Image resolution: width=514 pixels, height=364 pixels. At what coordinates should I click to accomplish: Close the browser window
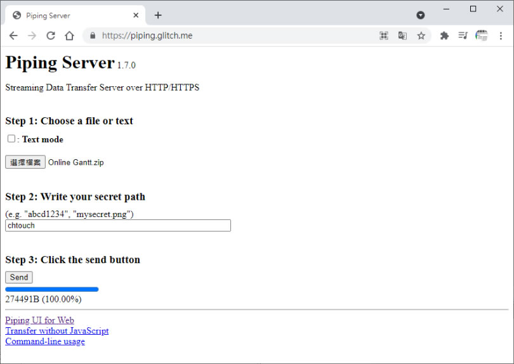click(500, 9)
